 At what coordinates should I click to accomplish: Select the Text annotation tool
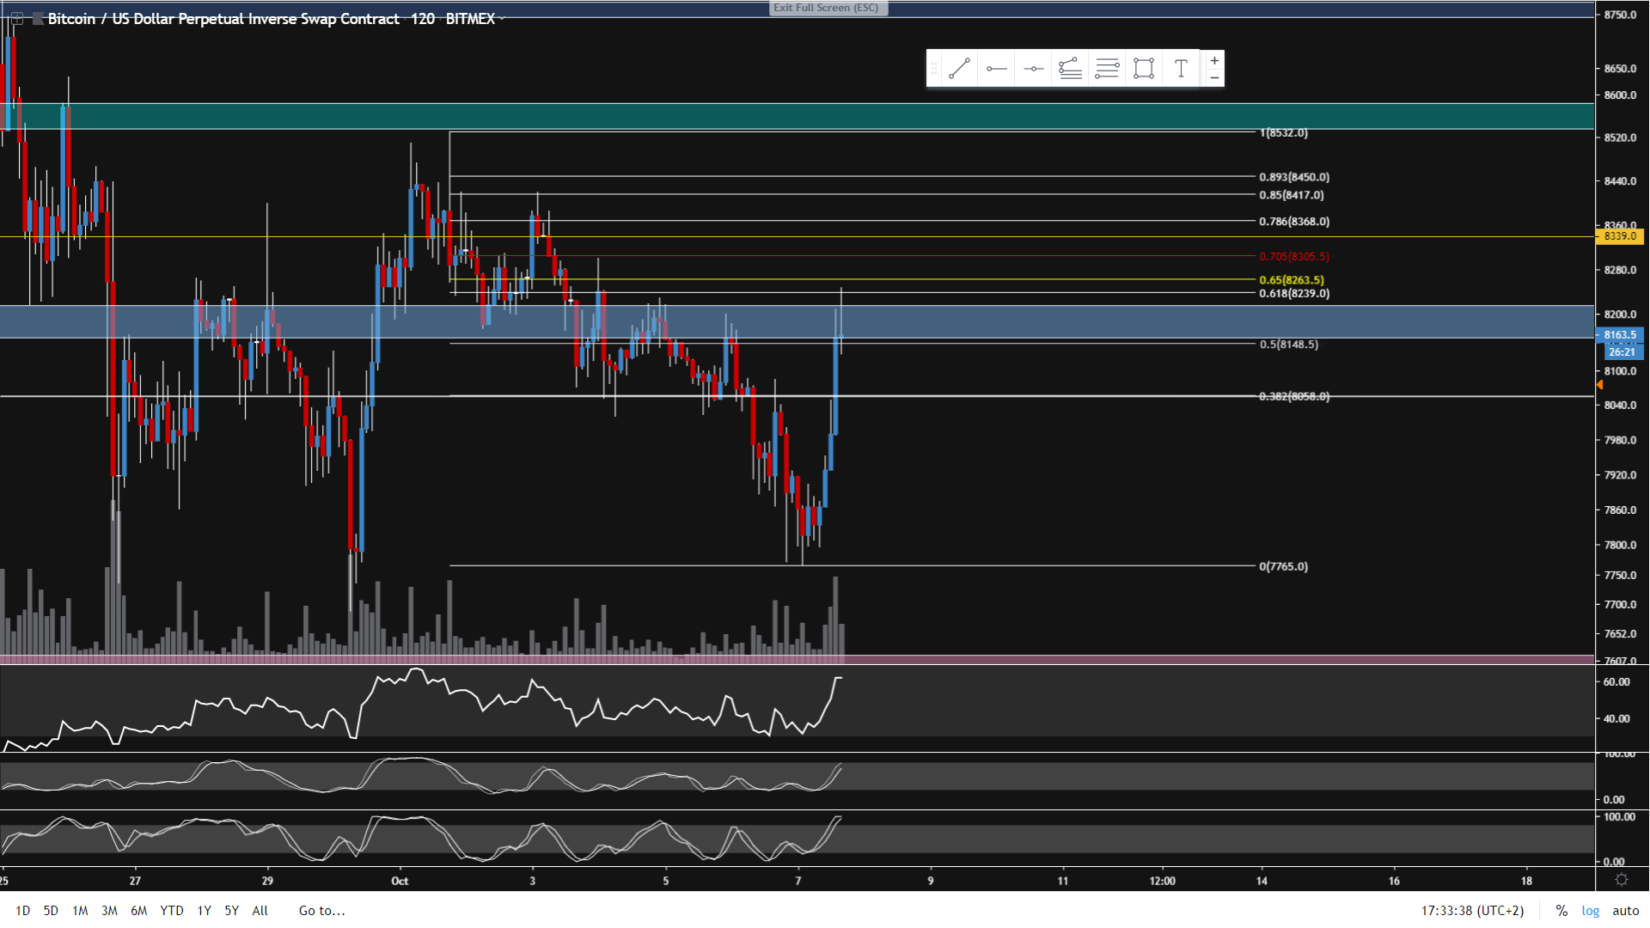tap(1181, 69)
